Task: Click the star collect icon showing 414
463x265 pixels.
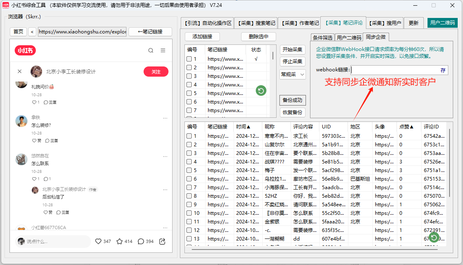Action: click(x=120, y=241)
